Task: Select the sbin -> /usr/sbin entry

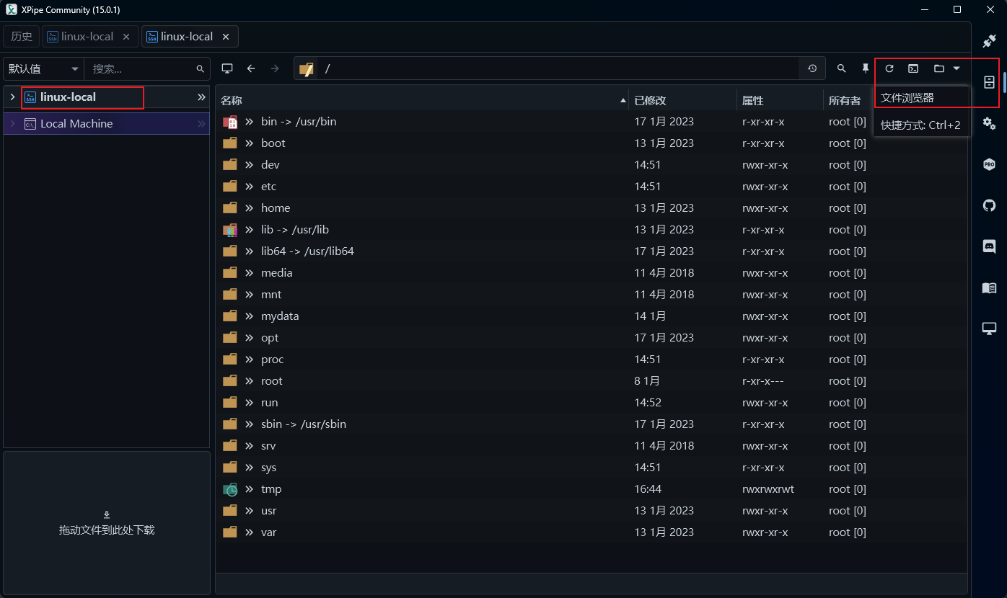Action: pos(591,424)
